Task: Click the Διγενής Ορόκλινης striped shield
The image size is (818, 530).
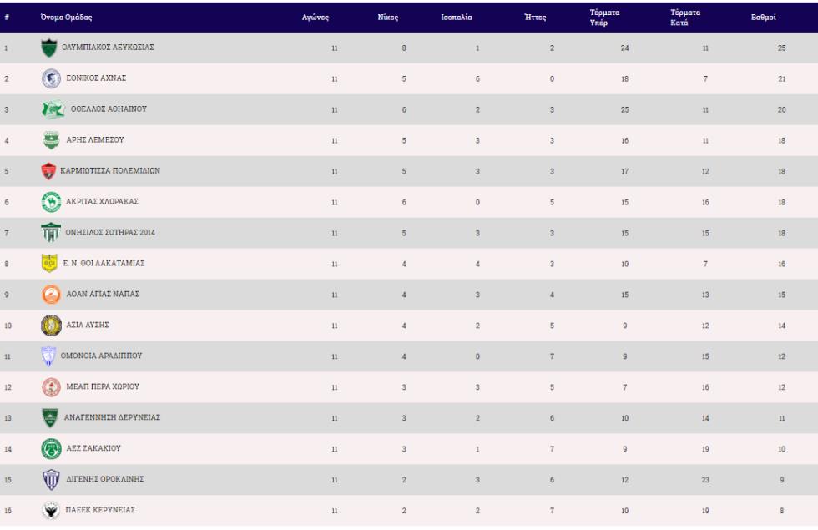Action: pyautogui.click(x=51, y=479)
